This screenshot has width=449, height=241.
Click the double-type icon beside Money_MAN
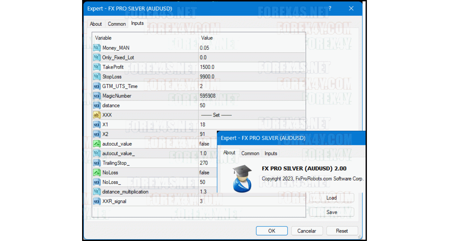(x=97, y=48)
